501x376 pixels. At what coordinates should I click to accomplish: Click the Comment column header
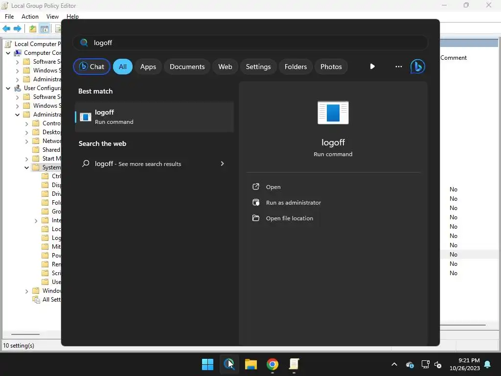[453, 58]
